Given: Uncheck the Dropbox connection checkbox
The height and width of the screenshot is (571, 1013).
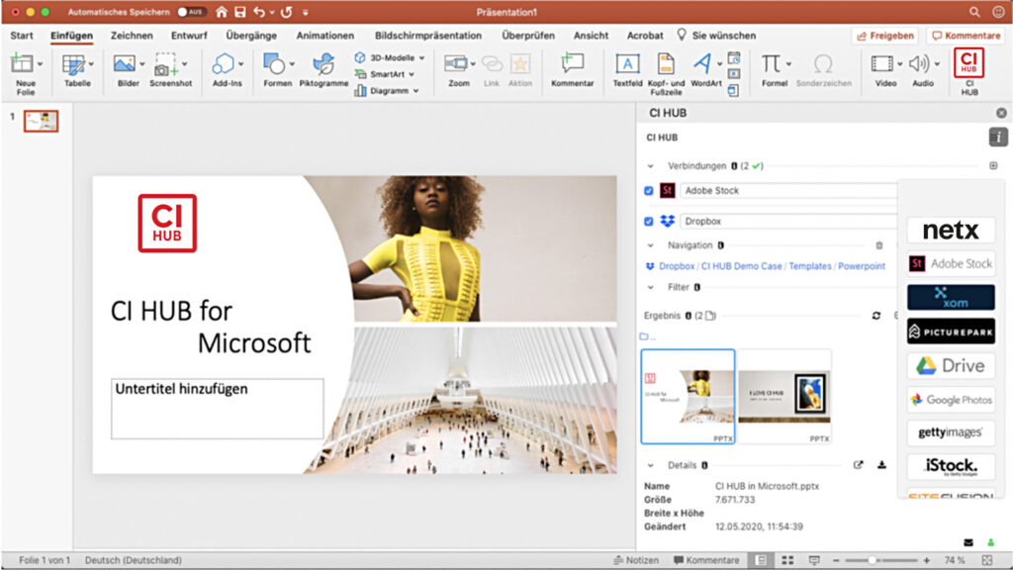Looking at the screenshot, I should tap(649, 222).
